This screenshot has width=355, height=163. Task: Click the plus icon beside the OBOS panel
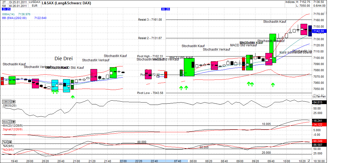coord(13,102)
